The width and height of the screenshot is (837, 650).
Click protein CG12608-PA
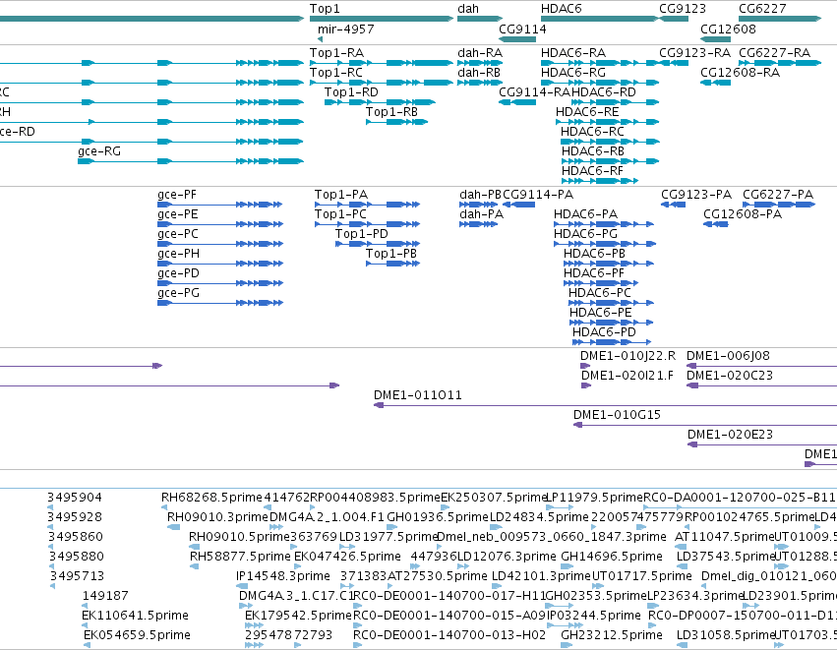[716, 224]
